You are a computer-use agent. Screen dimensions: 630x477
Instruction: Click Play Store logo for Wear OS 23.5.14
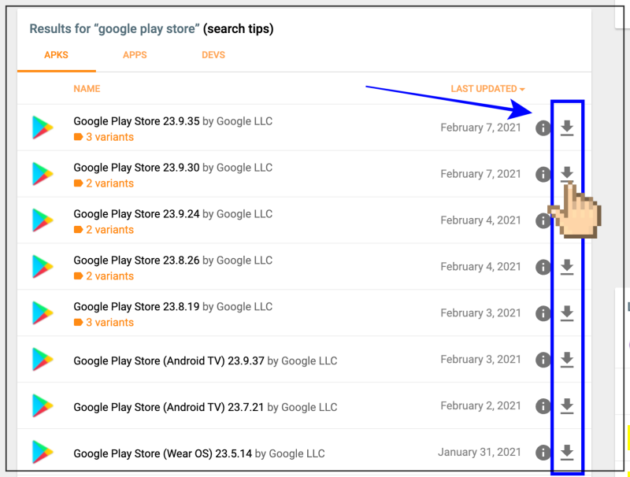coord(43,452)
